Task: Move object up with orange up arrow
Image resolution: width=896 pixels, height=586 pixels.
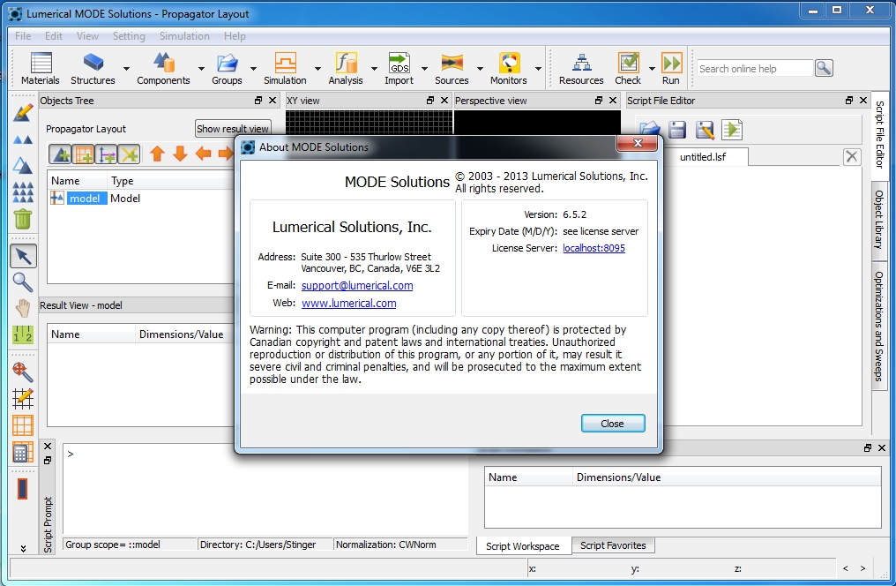Action: point(158,154)
